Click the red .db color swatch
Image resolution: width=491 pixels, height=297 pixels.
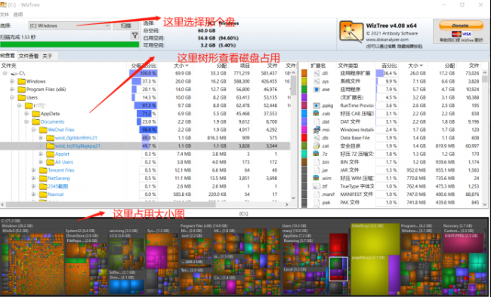coord(304,137)
